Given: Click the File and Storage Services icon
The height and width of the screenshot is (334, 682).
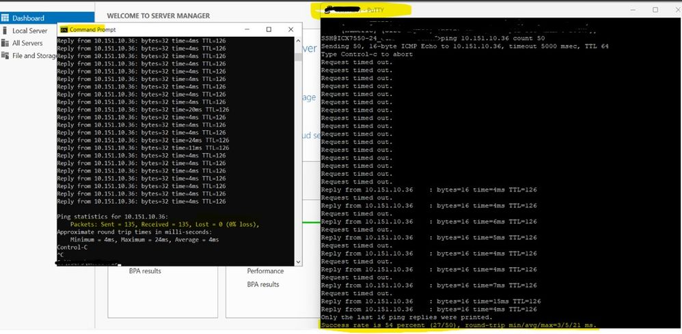Looking at the screenshot, I should 5,56.
